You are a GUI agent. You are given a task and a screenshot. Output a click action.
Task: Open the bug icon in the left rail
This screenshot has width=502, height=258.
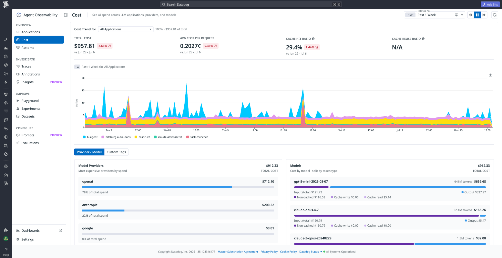click(6, 166)
